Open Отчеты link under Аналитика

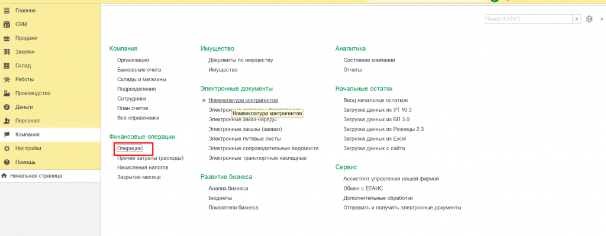[x=353, y=70]
